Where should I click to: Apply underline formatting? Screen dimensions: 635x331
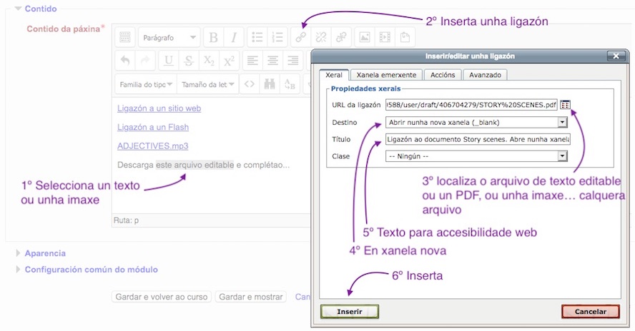tap(169, 61)
